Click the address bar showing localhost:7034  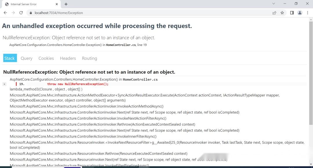(58, 13)
